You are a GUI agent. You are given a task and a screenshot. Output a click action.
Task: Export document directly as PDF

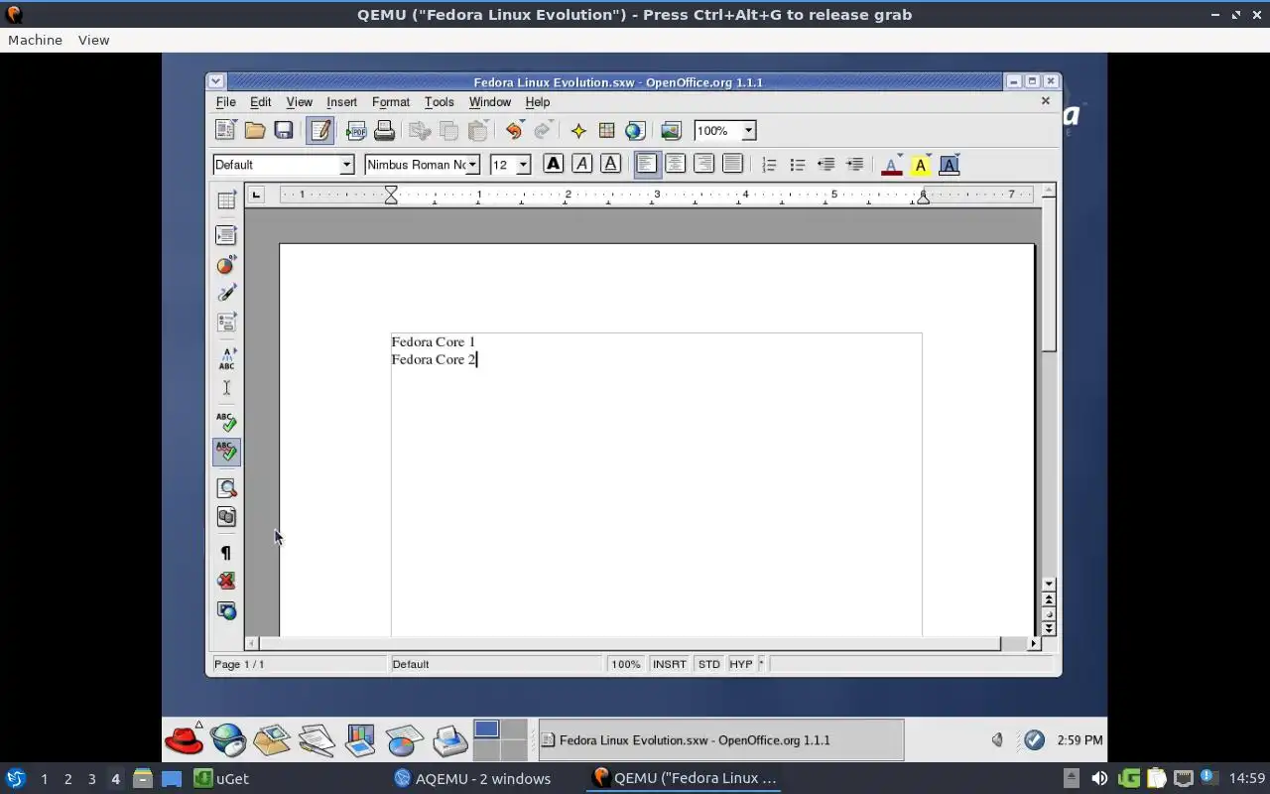356,130
